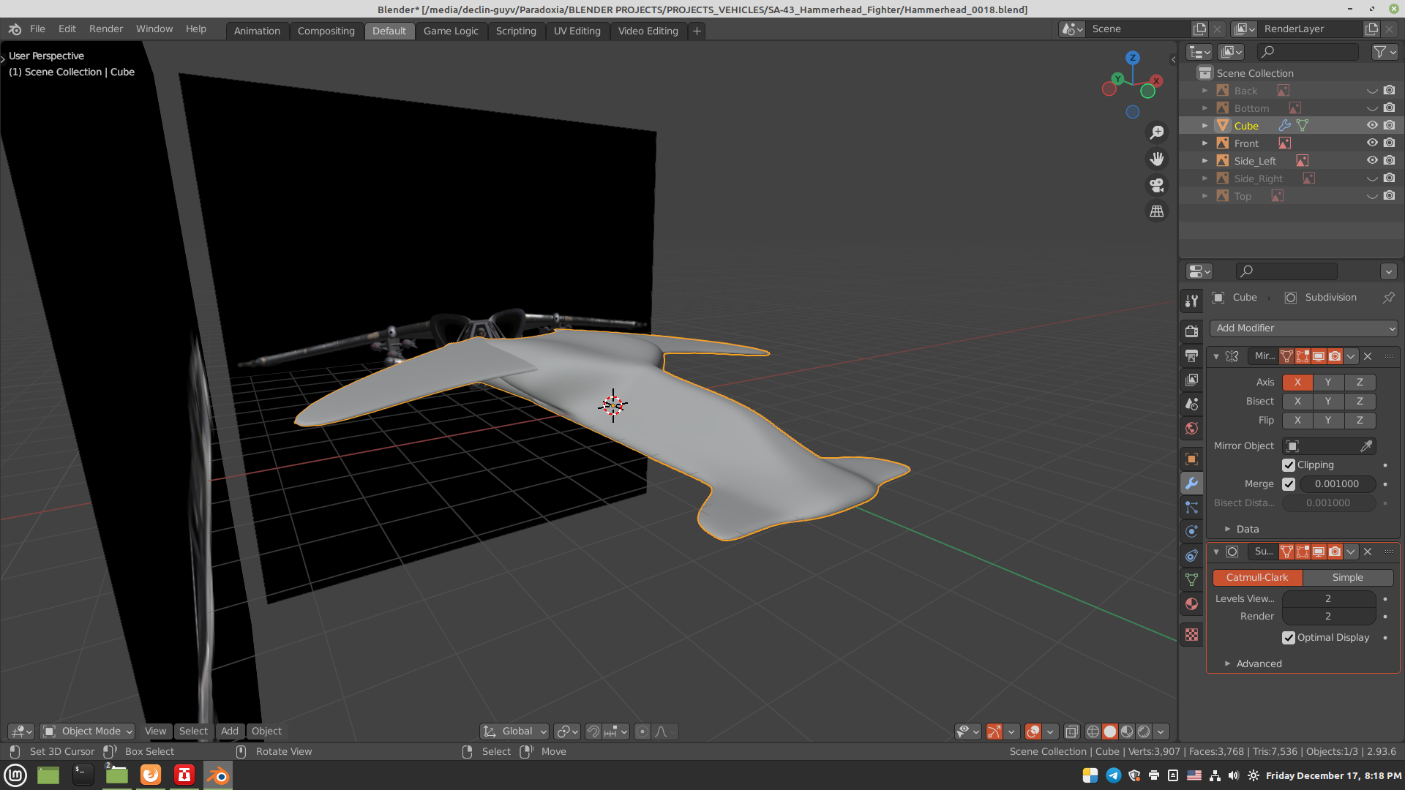Toggle the Merge checkbox
The image size is (1405, 790).
[x=1289, y=484]
